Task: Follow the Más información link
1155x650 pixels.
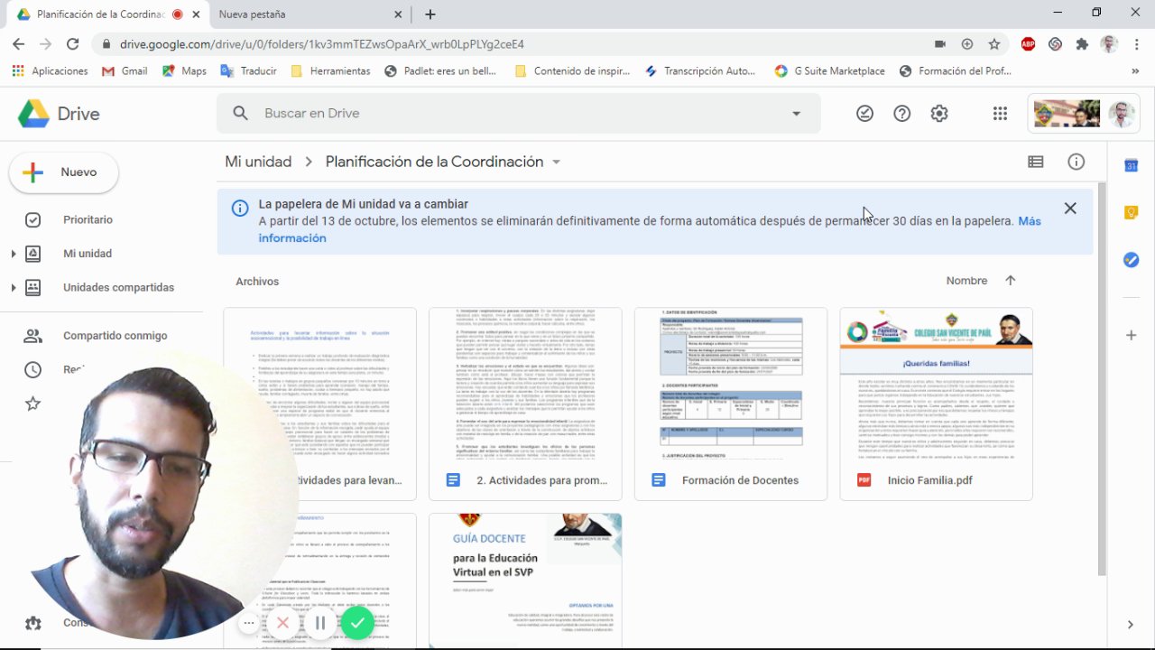Action: [x=650, y=229]
